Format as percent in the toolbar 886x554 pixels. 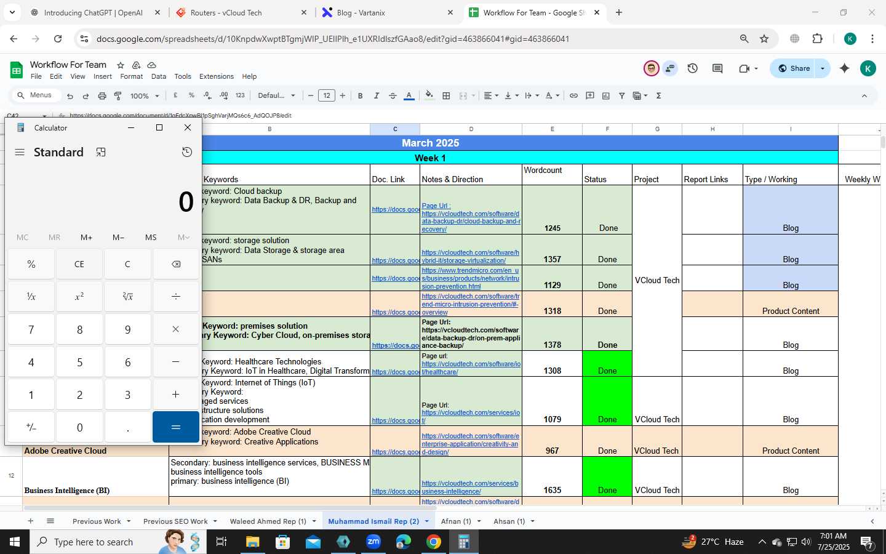[x=191, y=95]
